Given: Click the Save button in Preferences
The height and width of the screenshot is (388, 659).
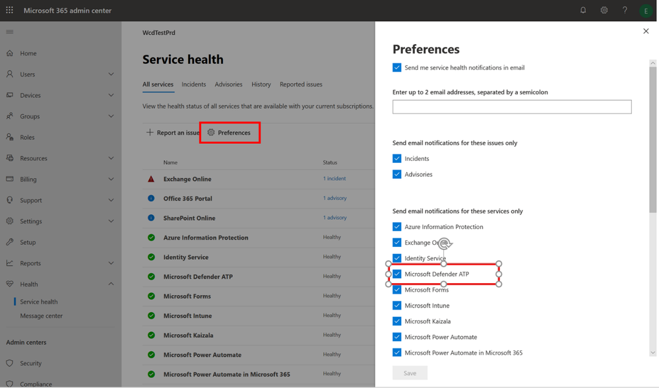Looking at the screenshot, I should (x=410, y=373).
